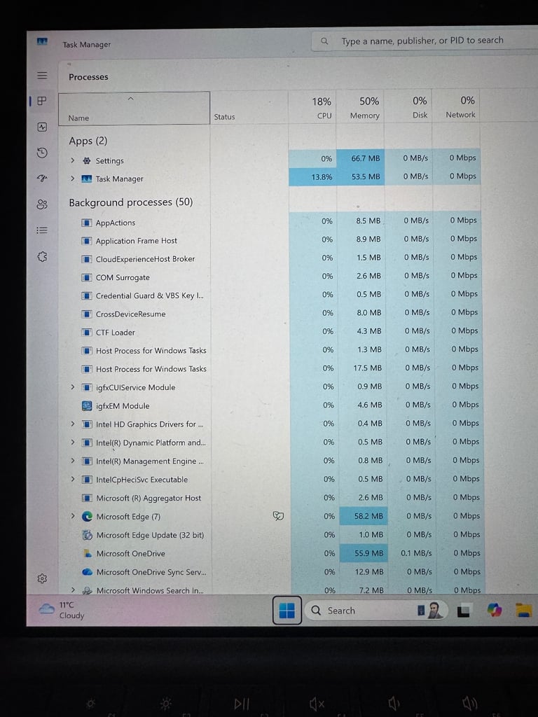538x717 pixels.
Task: Sort by the CPU 18% column header
Action: (312, 107)
